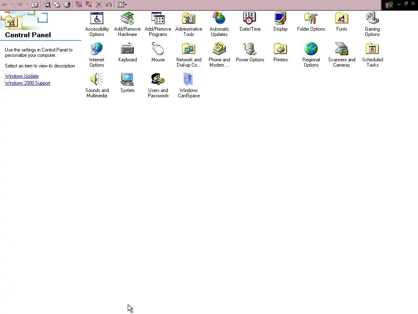Viewport: 418px width, 314px height.
Task: Open Power Options
Action: click(250, 52)
